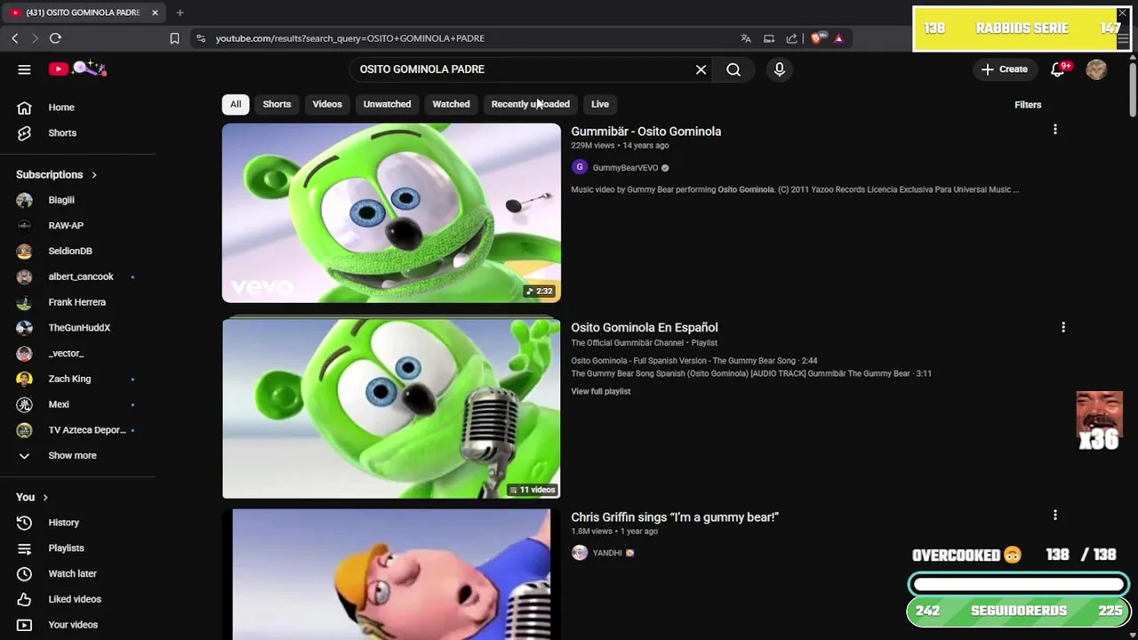Select the Live filter chip

pos(600,104)
